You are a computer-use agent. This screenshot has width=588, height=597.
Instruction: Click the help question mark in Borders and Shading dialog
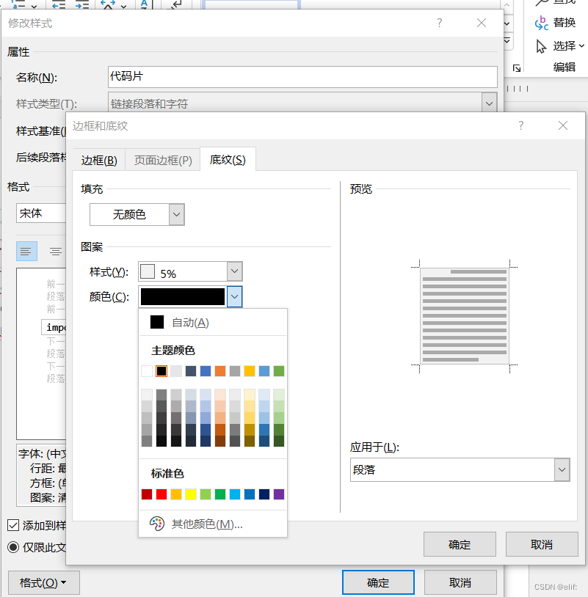coord(521,125)
